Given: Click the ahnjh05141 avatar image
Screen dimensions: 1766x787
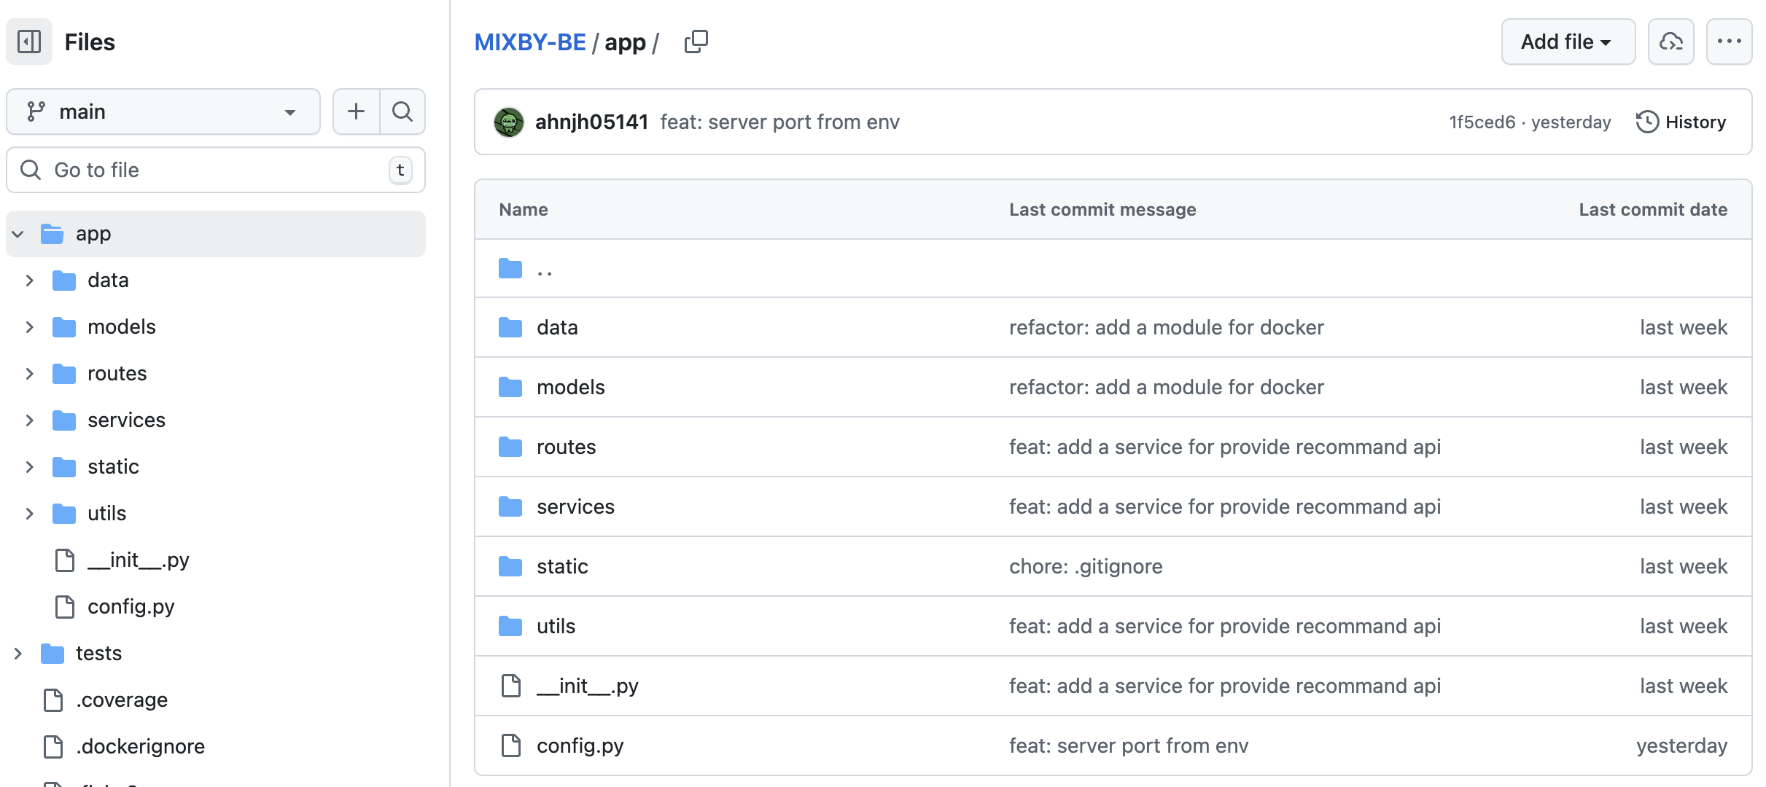Looking at the screenshot, I should (509, 122).
